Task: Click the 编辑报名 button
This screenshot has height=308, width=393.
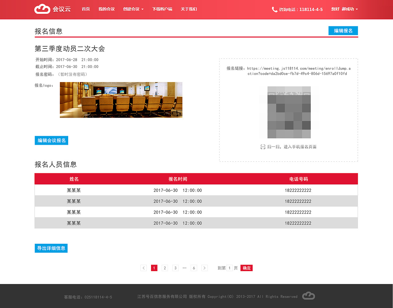Action: pos(343,30)
